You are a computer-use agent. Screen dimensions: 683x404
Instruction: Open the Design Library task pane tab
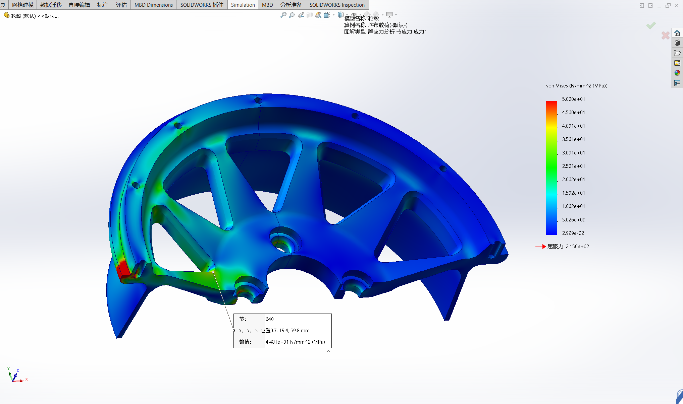click(677, 43)
